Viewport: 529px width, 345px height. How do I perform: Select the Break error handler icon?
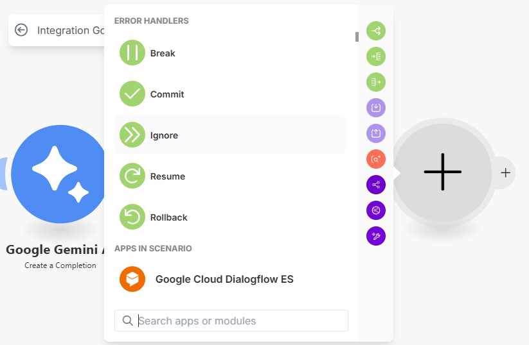coord(132,53)
